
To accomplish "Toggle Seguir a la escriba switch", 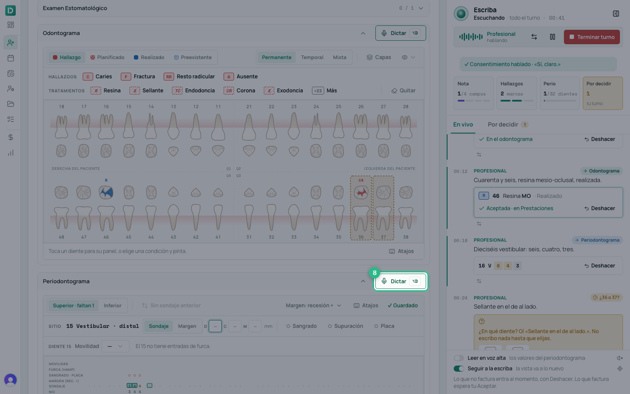I will pyautogui.click(x=459, y=369).
